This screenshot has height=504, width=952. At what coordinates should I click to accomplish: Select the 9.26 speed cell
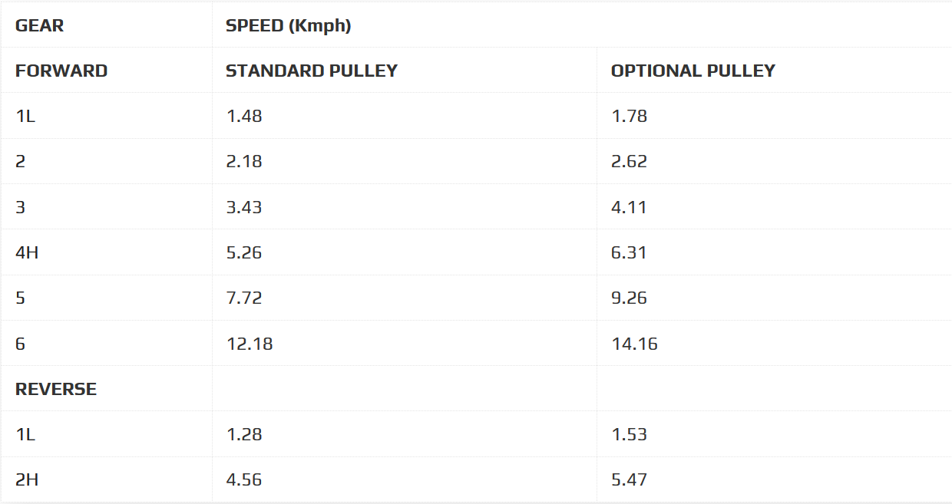[629, 298]
